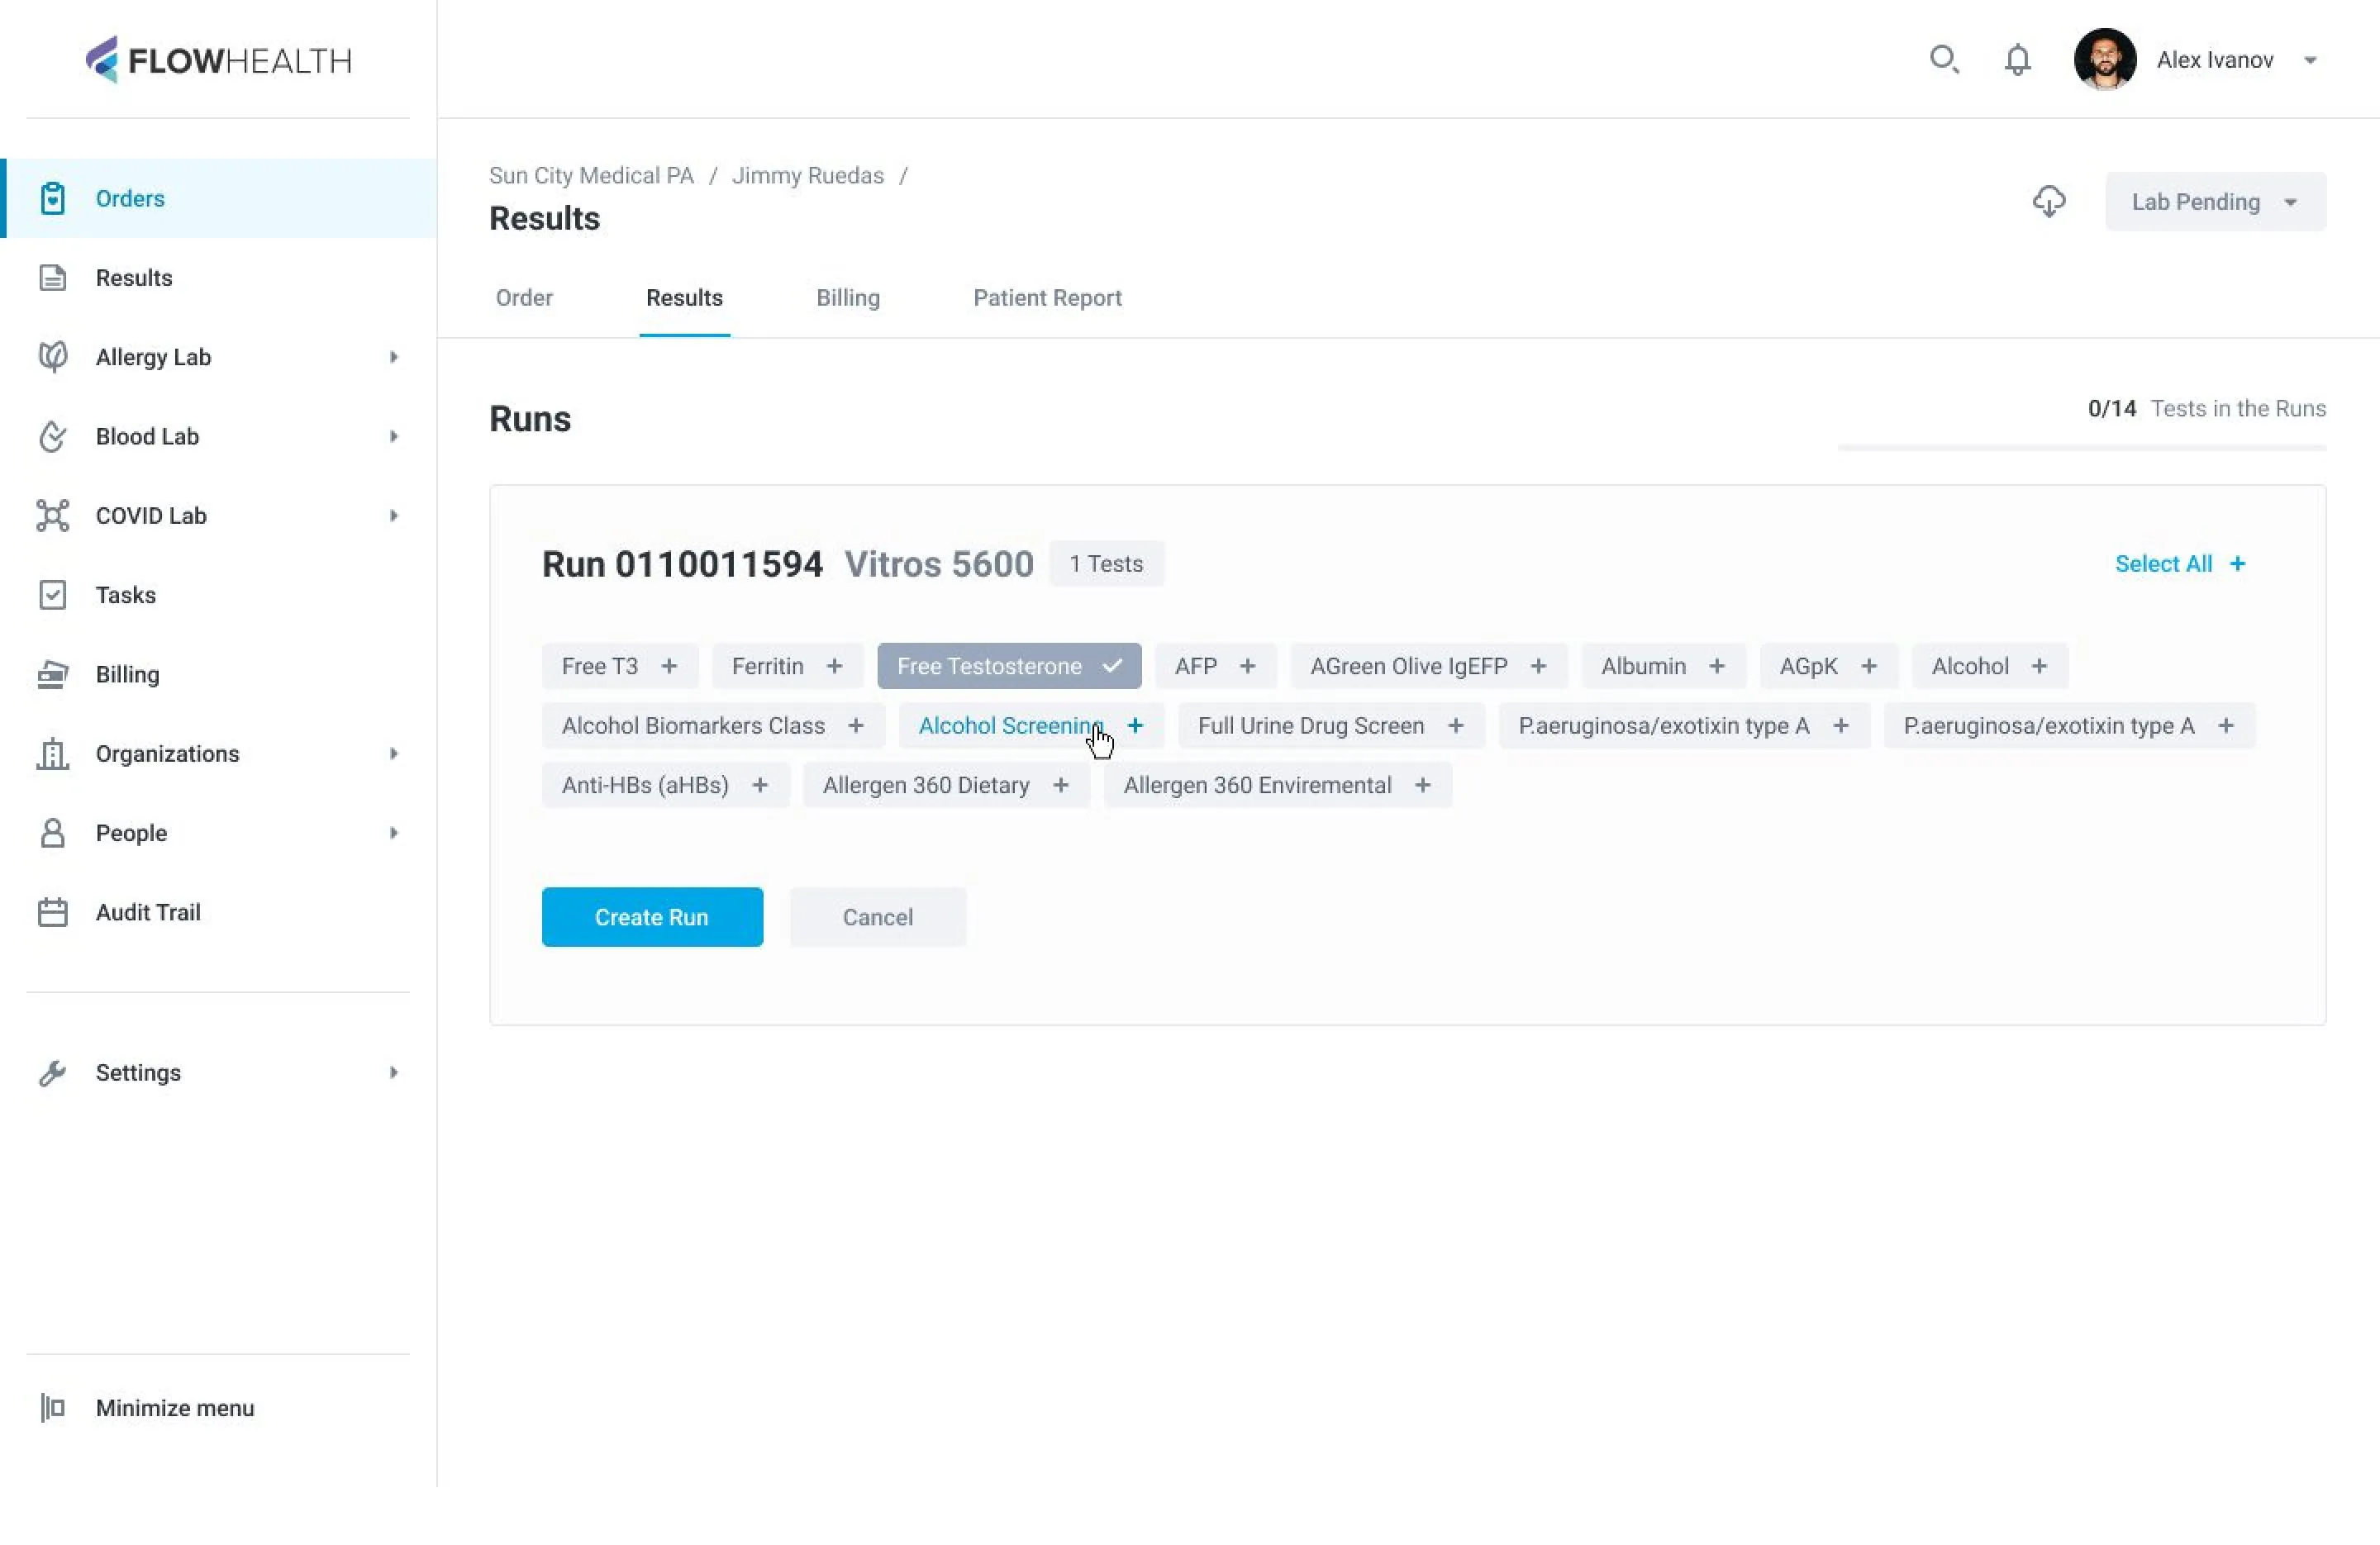Click Cancel button
Screen dimensions: 2380x1545
click(x=877, y=917)
